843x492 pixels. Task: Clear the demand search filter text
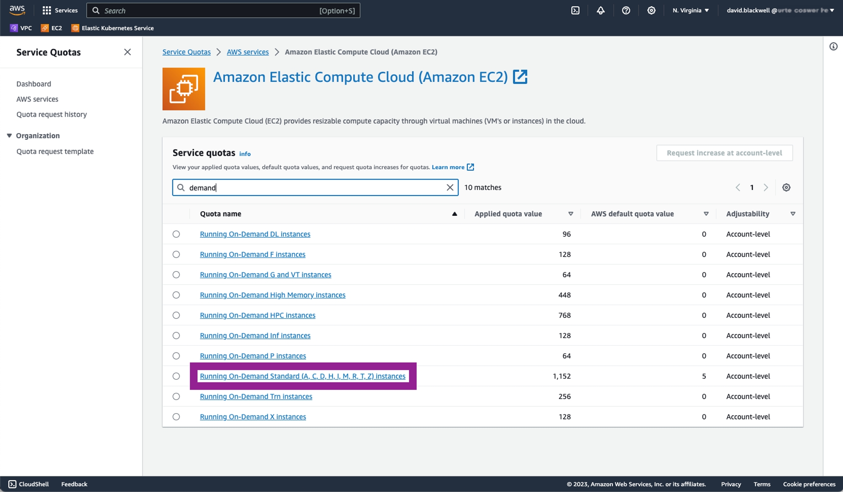450,188
